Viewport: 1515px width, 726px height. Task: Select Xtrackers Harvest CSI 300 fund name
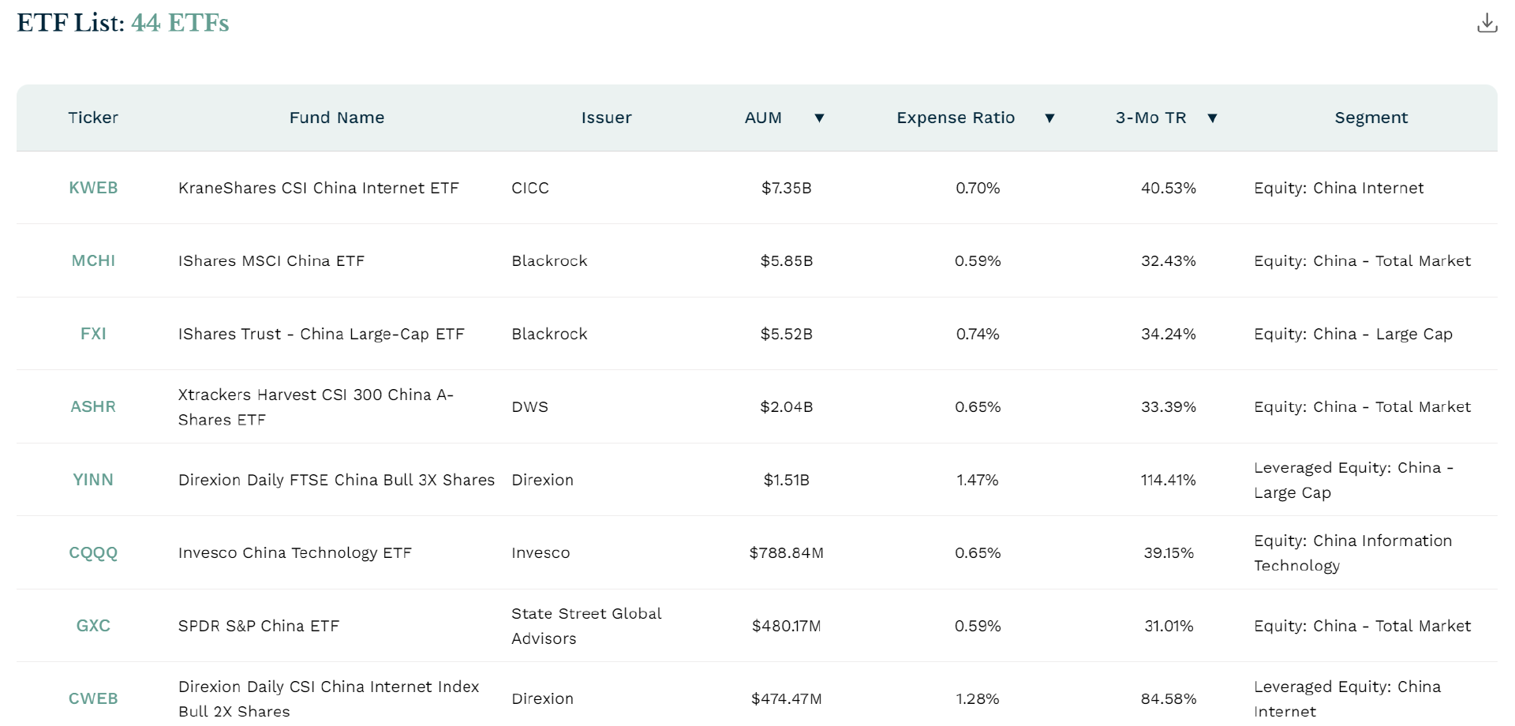click(316, 406)
